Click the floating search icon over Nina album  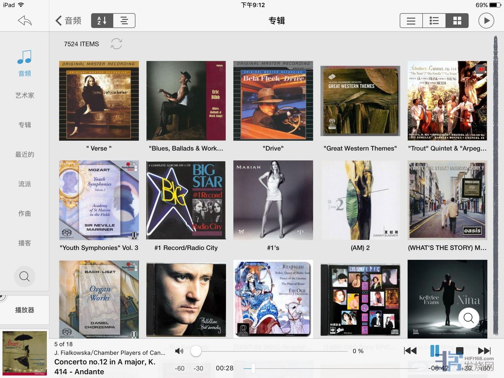[x=469, y=317]
